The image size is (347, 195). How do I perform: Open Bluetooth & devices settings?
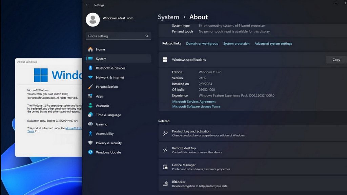pos(118,68)
